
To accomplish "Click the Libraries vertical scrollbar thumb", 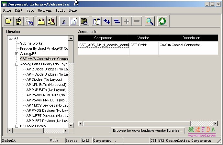I will [71, 52].
